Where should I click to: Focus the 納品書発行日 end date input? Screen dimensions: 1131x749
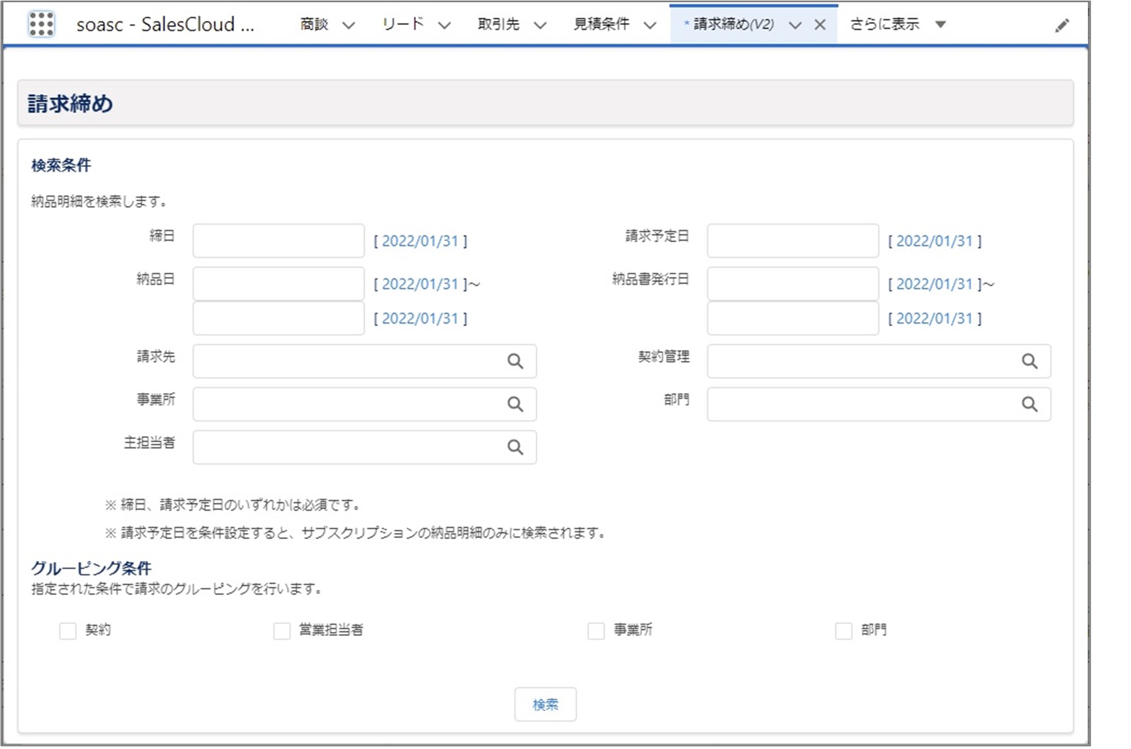tap(793, 318)
